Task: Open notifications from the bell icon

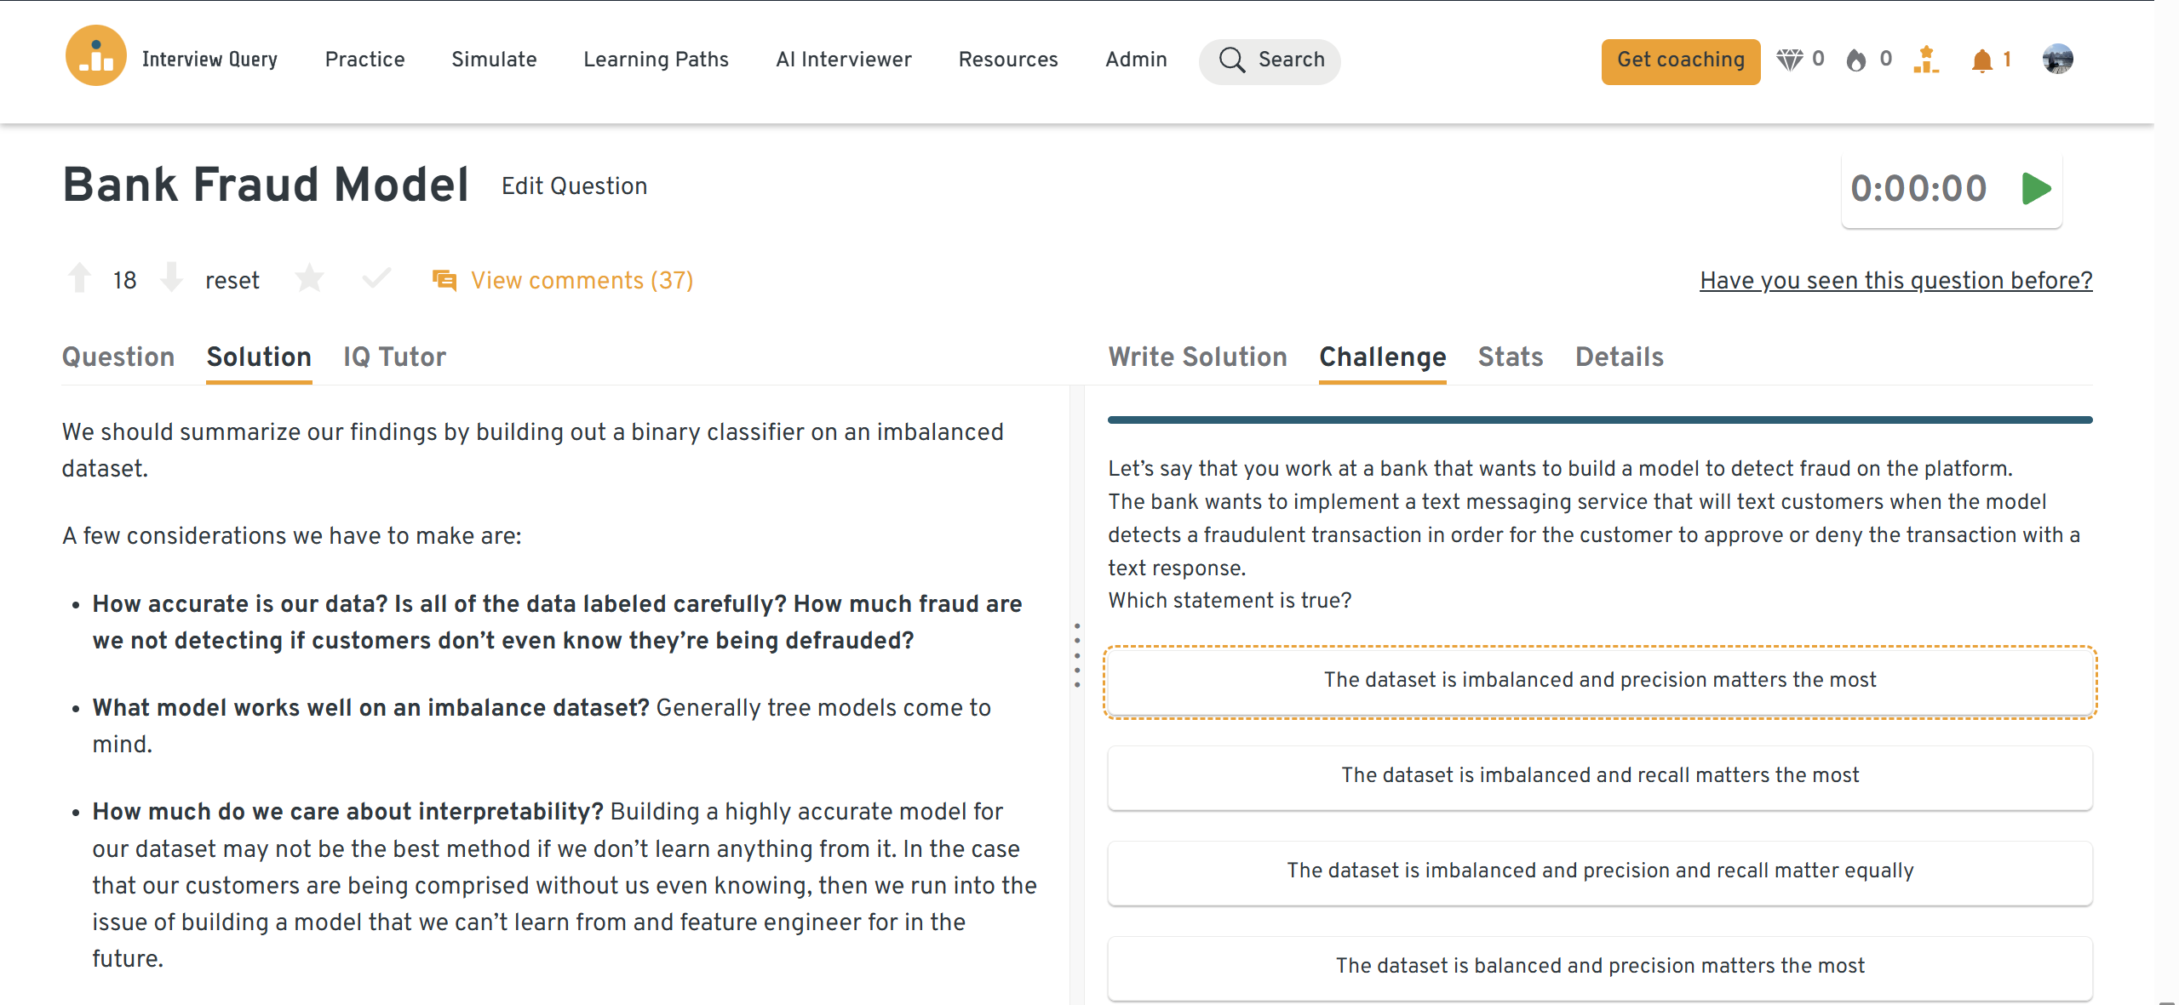Action: 1981,60
